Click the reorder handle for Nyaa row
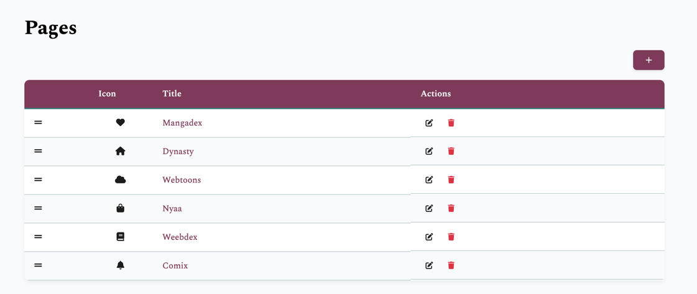Viewport: 697px width, 294px height. [x=38, y=208]
